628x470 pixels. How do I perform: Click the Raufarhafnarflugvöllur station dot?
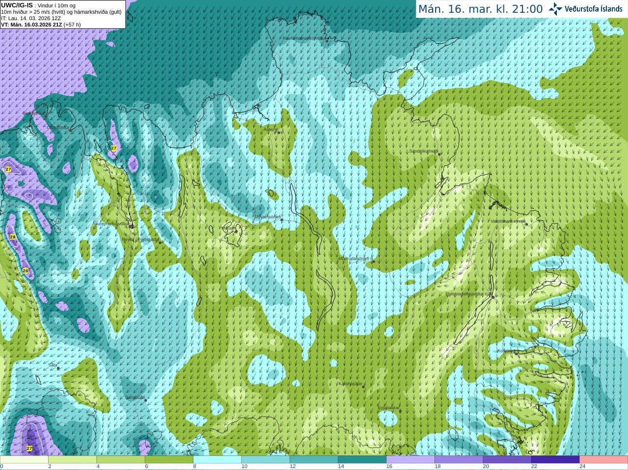click(327, 41)
